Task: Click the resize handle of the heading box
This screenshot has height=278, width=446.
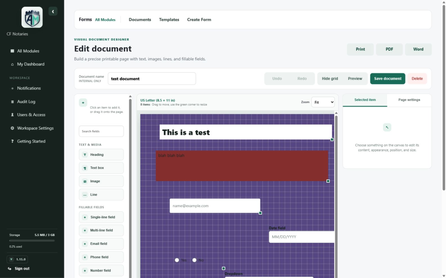Action: (x=332, y=139)
